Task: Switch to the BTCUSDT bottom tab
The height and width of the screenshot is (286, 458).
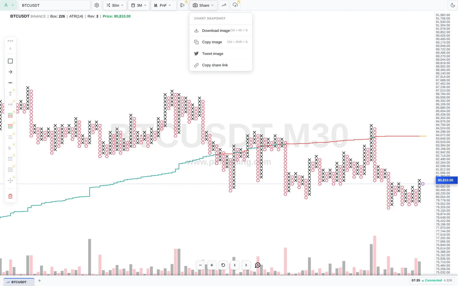Action: click(19, 282)
